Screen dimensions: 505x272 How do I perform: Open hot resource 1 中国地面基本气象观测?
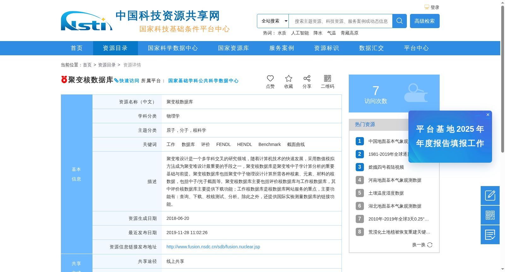(388, 141)
